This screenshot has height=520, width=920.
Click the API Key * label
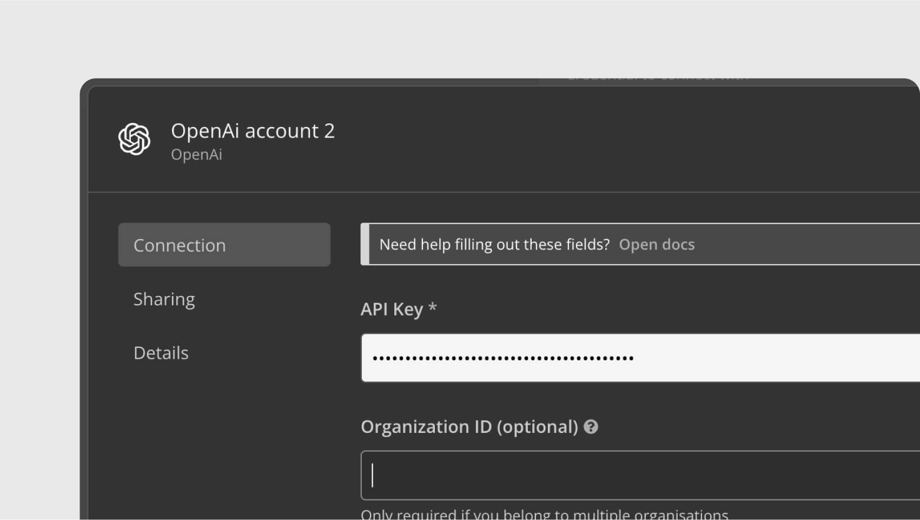coord(399,309)
